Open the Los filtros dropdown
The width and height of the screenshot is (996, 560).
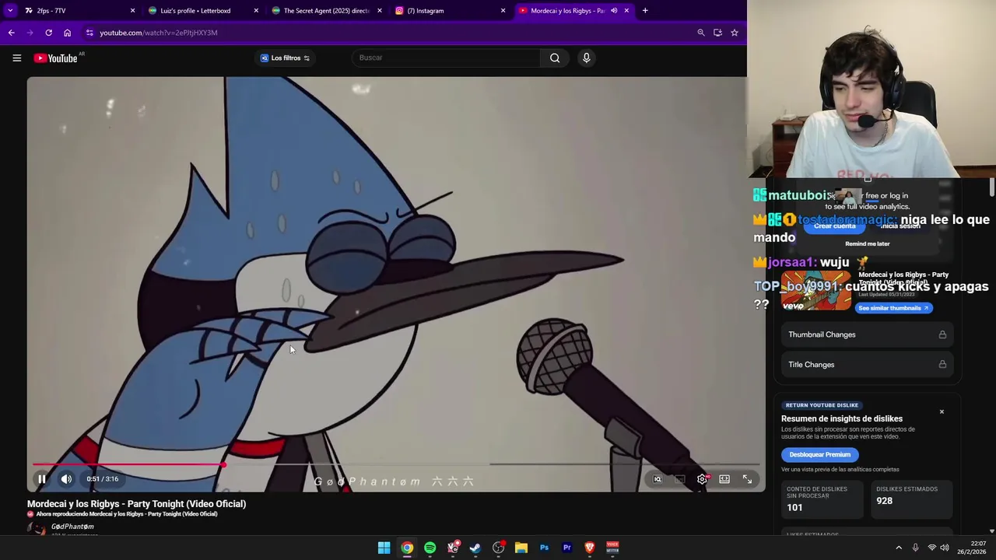(286, 58)
